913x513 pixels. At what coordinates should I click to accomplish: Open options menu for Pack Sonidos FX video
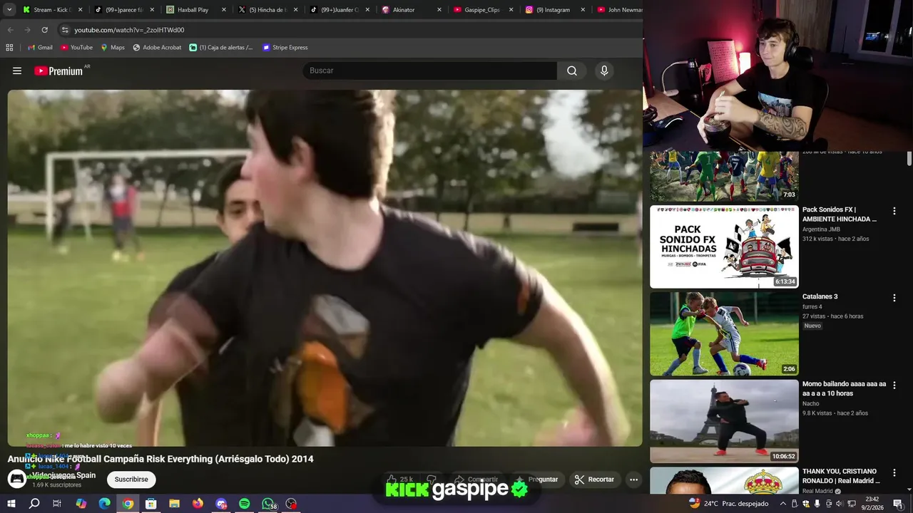coord(894,211)
